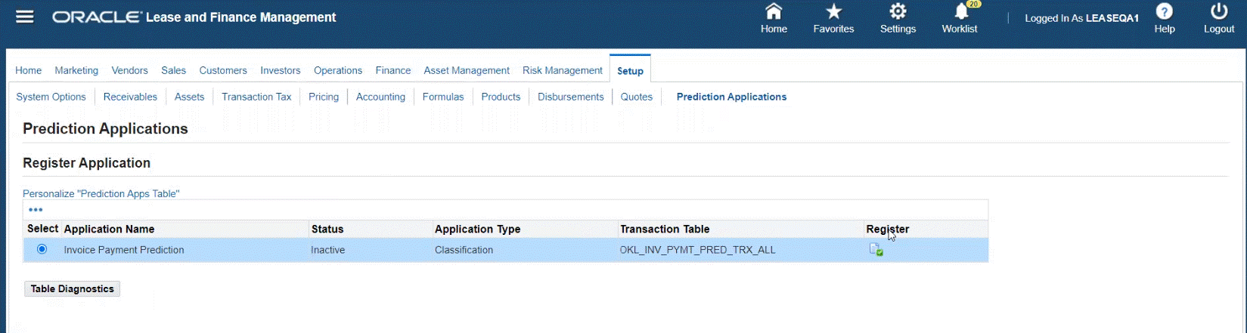Screen dimensions: 1247x333
Task: Switch to the Marketing tab
Action: [76, 70]
